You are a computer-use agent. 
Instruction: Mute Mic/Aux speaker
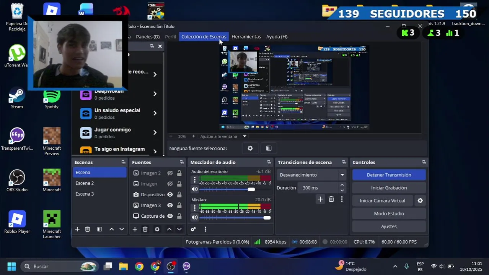tap(195, 217)
